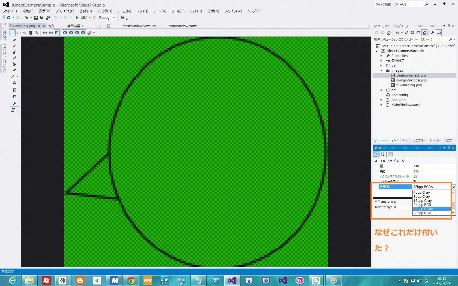Switch to the MainWindow.xaml.cs tab
The width and height of the screenshot is (458, 286).
(139, 26)
